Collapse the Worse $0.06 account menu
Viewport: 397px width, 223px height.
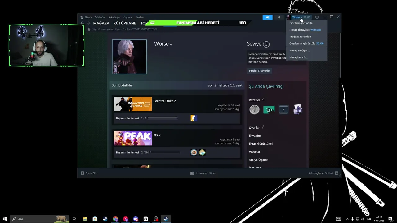tap(301, 17)
